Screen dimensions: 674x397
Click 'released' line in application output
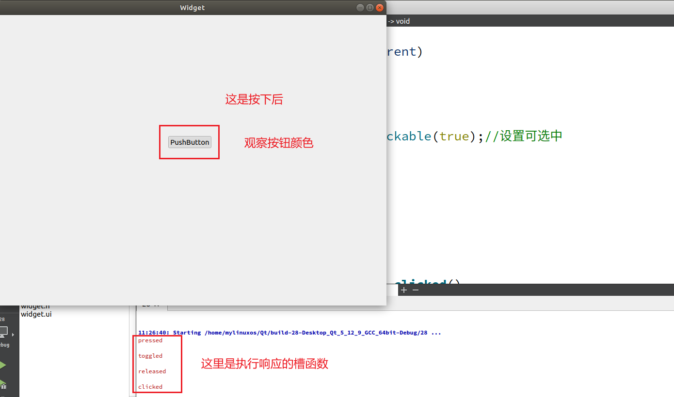pyautogui.click(x=152, y=371)
